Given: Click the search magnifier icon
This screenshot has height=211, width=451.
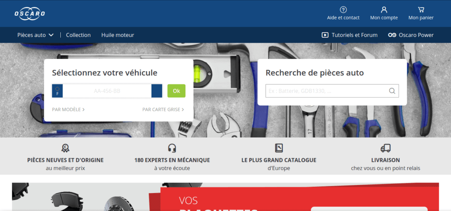Looking at the screenshot, I should tap(392, 91).
